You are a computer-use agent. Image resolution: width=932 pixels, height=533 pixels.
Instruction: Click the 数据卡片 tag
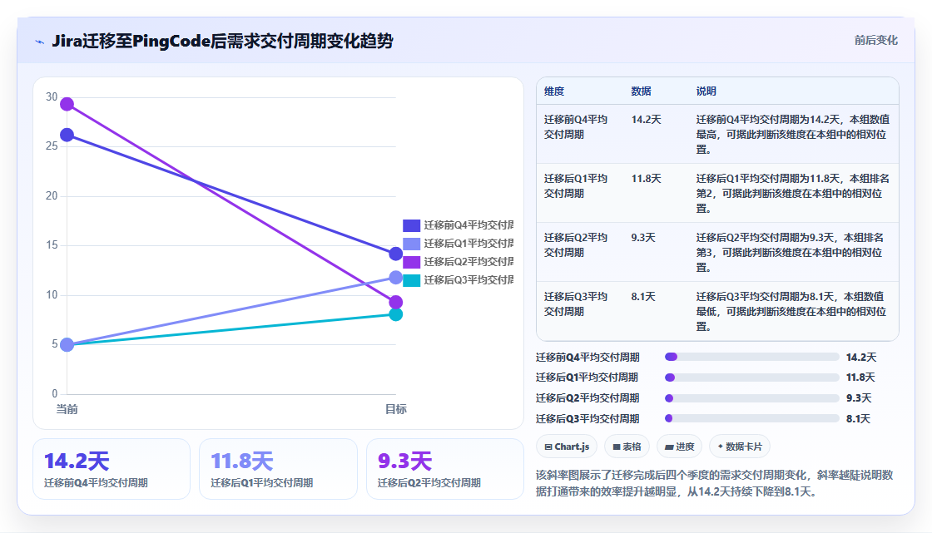click(x=740, y=447)
